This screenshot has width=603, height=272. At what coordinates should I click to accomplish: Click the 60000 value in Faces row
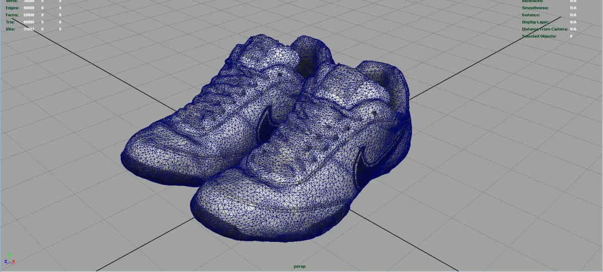29,15
